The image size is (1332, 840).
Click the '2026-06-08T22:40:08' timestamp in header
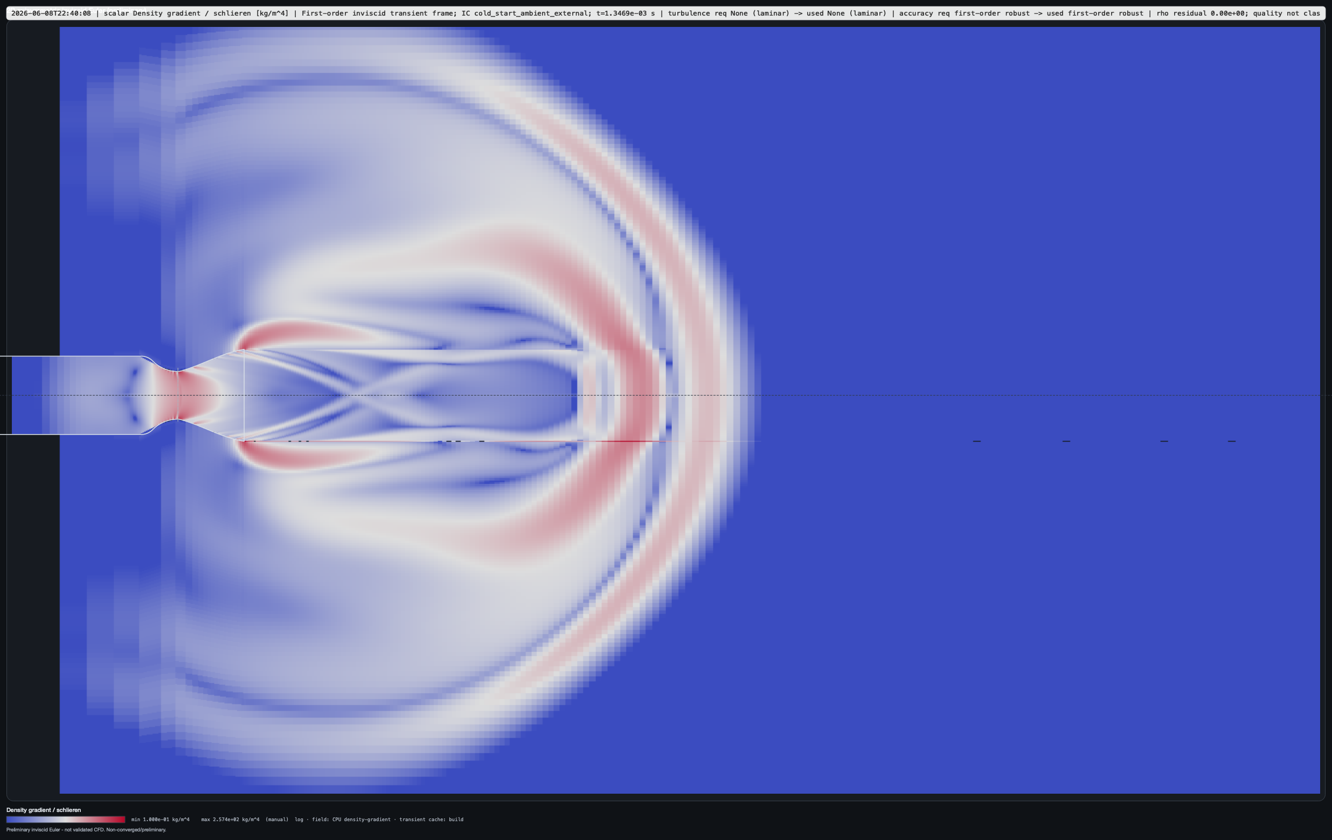[x=51, y=13]
